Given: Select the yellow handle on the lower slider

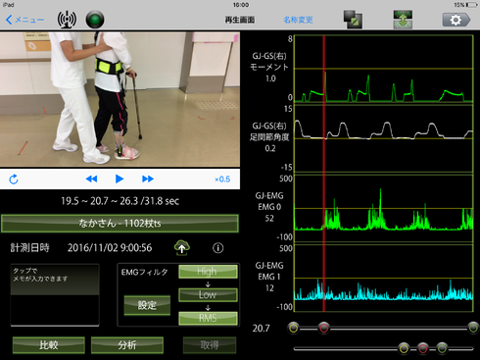Looking at the screenshot, I should 404,348.
